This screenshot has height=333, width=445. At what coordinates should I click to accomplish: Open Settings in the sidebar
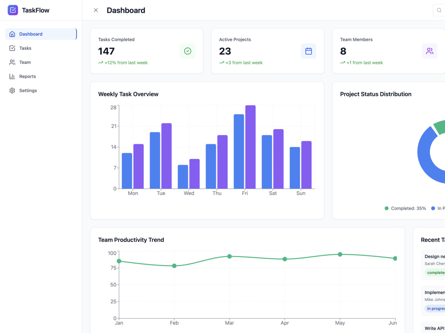(41, 91)
